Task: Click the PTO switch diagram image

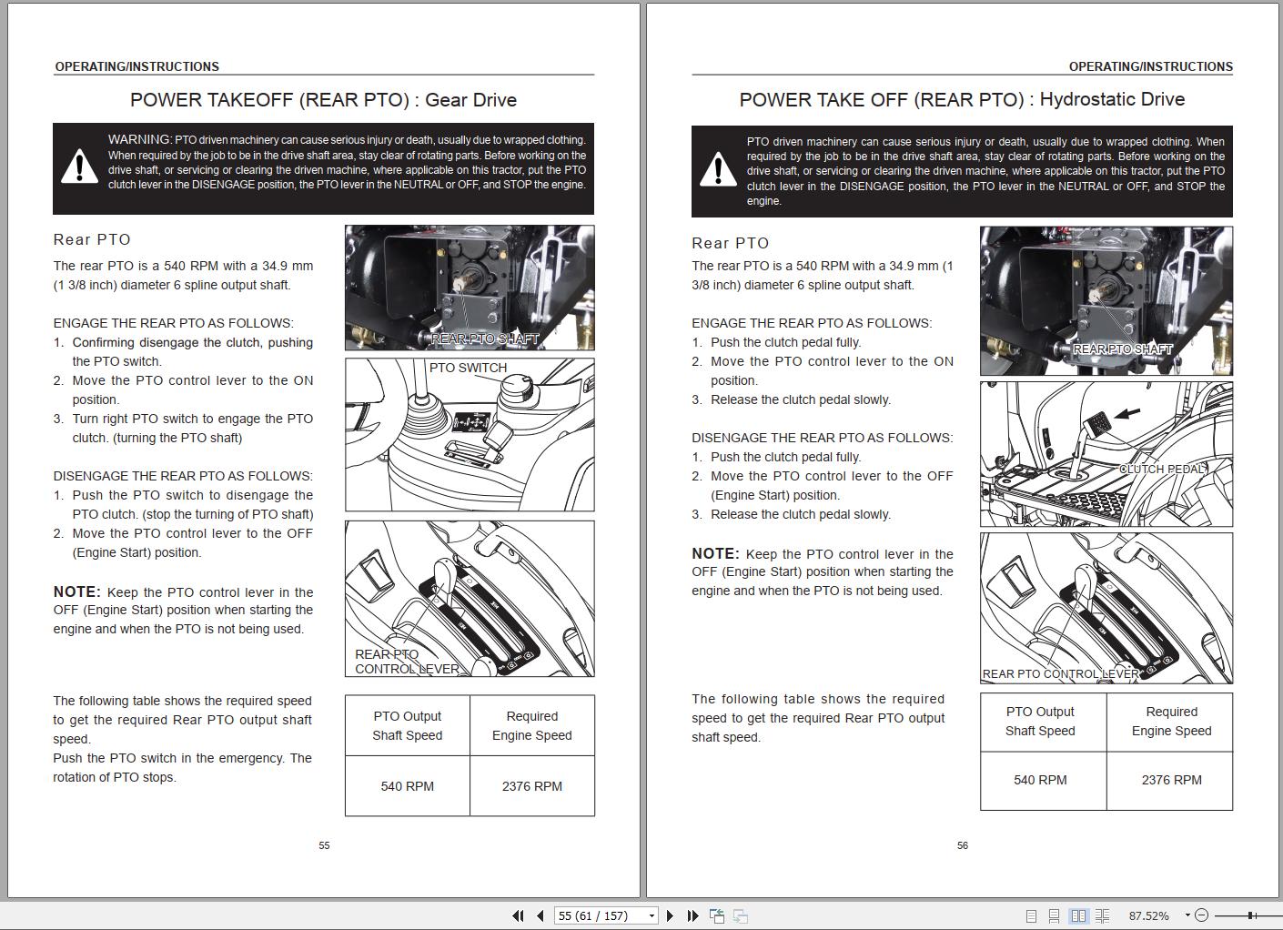Action: [470, 434]
